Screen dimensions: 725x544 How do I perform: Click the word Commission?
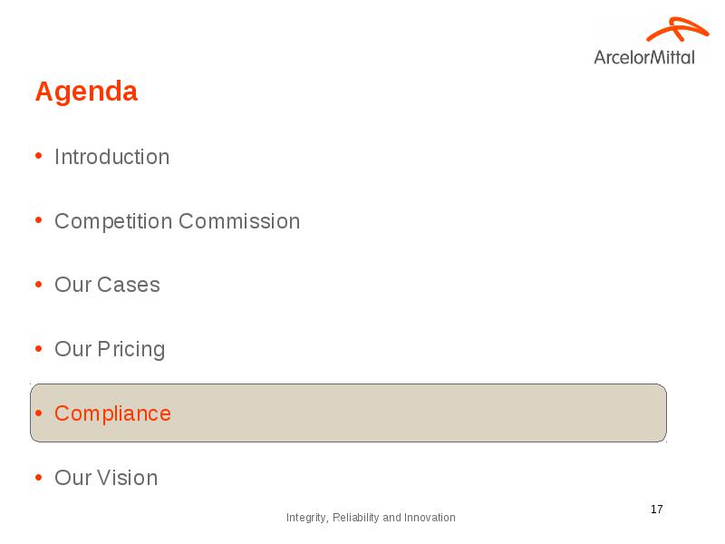coord(239,221)
